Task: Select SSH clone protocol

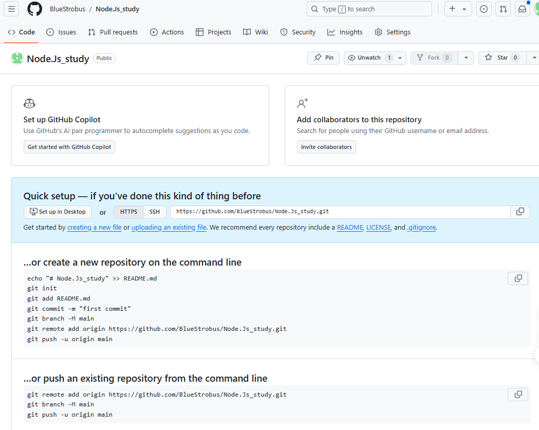Action: click(x=155, y=212)
